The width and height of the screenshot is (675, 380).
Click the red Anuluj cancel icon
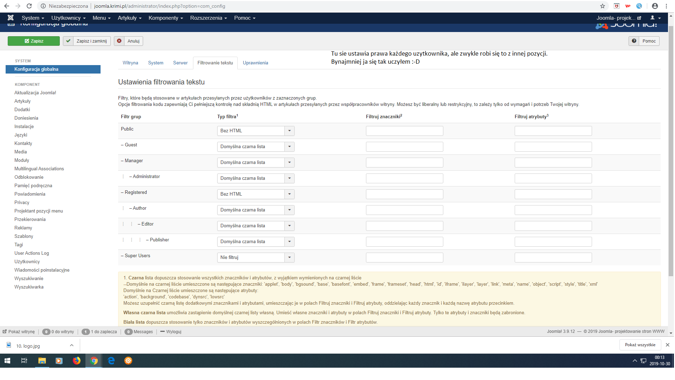pyautogui.click(x=119, y=41)
